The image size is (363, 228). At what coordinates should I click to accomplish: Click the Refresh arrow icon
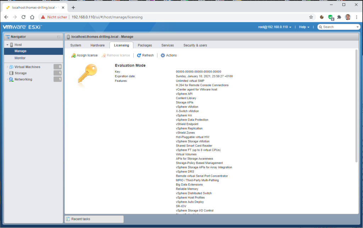click(139, 56)
